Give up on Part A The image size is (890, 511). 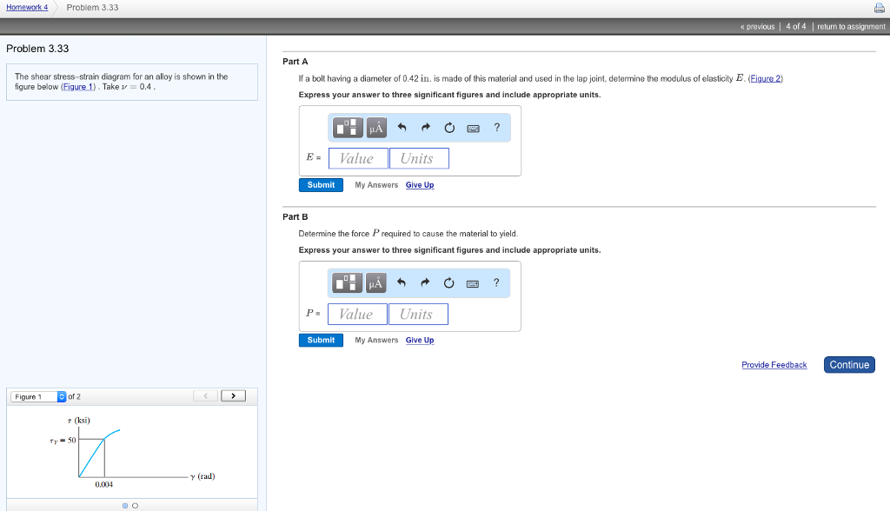(x=420, y=185)
